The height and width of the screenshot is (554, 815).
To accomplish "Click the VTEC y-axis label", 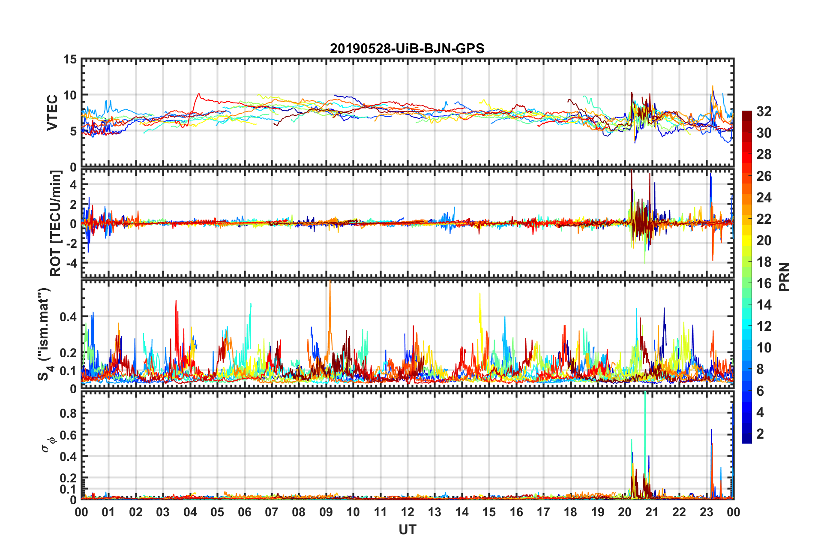I will [x=52, y=113].
